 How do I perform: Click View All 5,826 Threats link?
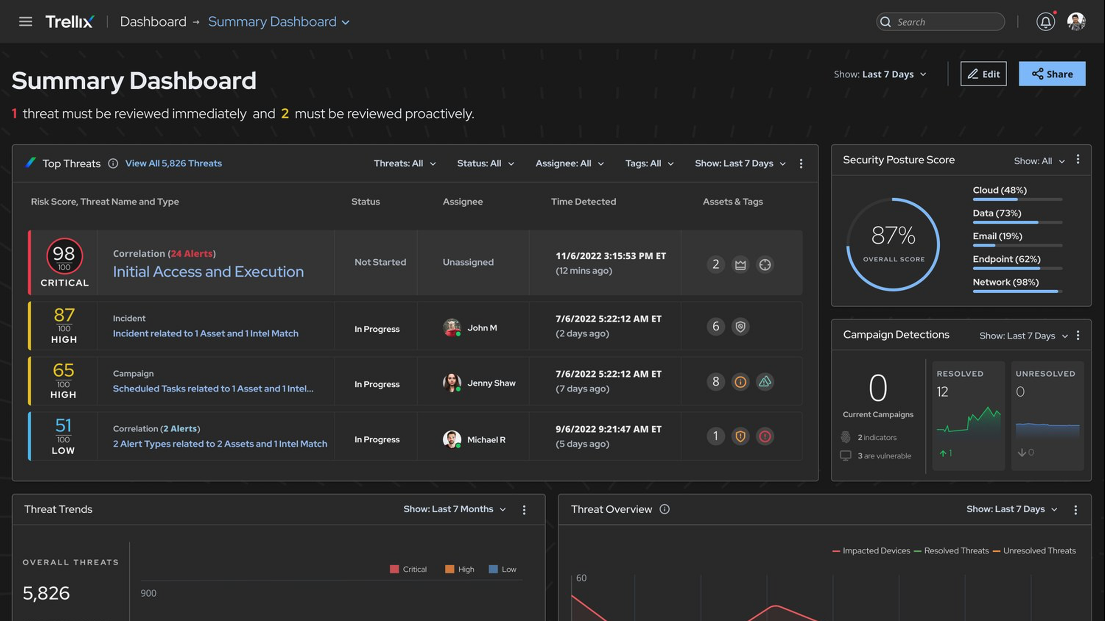pyautogui.click(x=173, y=163)
